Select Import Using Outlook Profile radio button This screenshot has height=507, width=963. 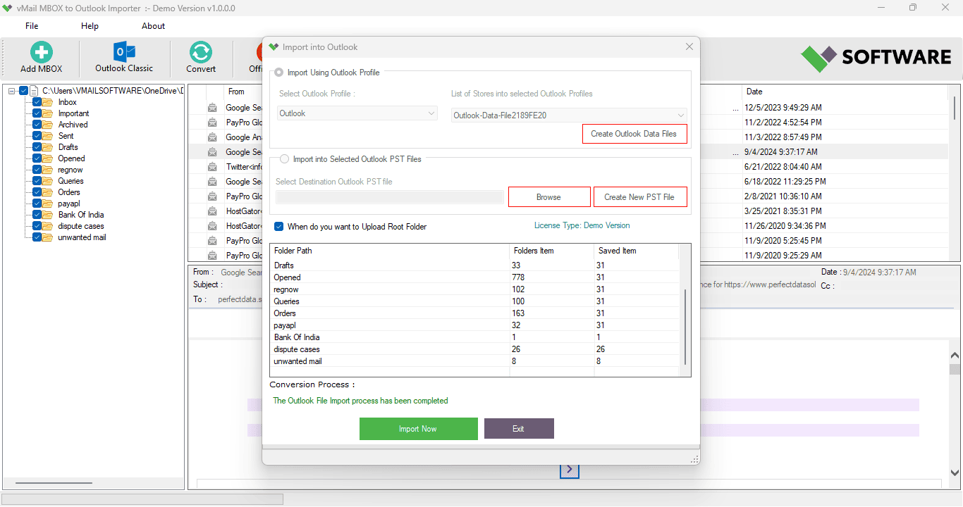pyautogui.click(x=279, y=73)
